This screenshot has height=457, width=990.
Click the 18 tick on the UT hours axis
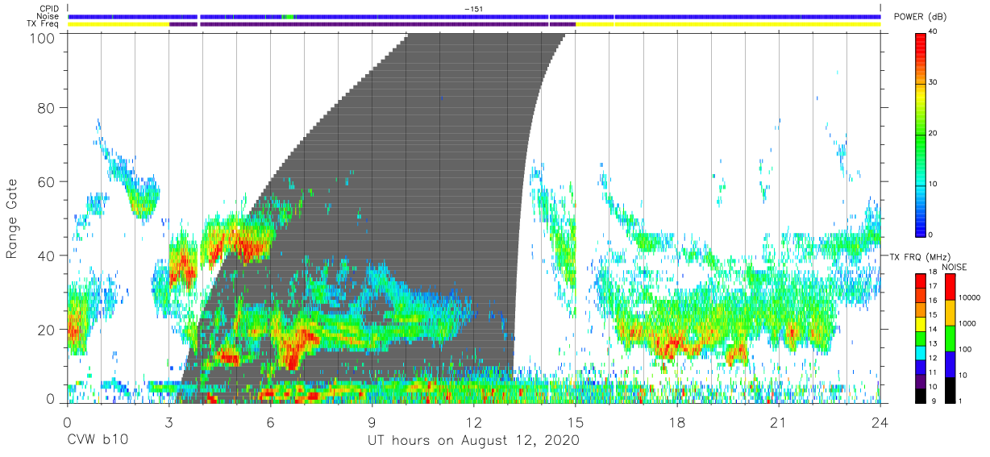pos(677,422)
